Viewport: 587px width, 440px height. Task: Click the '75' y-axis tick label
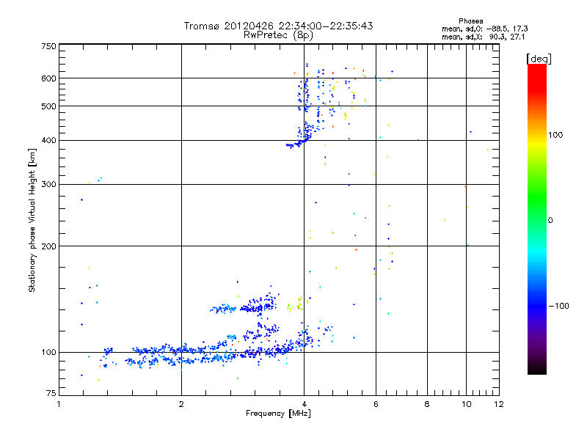click(x=51, y=393)
